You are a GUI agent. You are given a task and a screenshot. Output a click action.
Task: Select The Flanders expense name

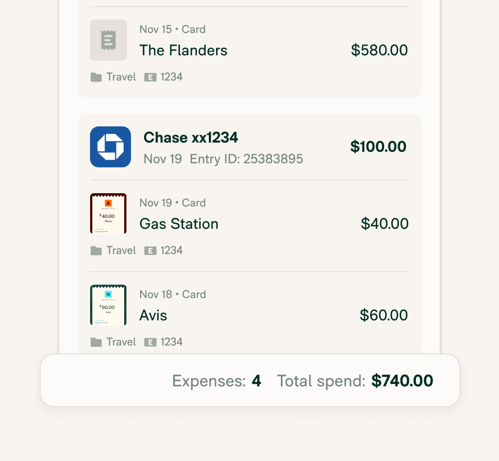coord(184,50)
